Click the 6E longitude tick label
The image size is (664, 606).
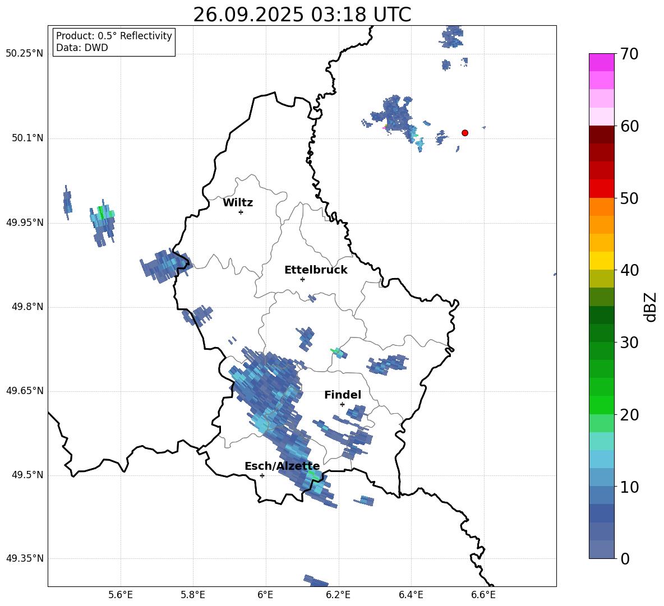click(x=265, y=595)
